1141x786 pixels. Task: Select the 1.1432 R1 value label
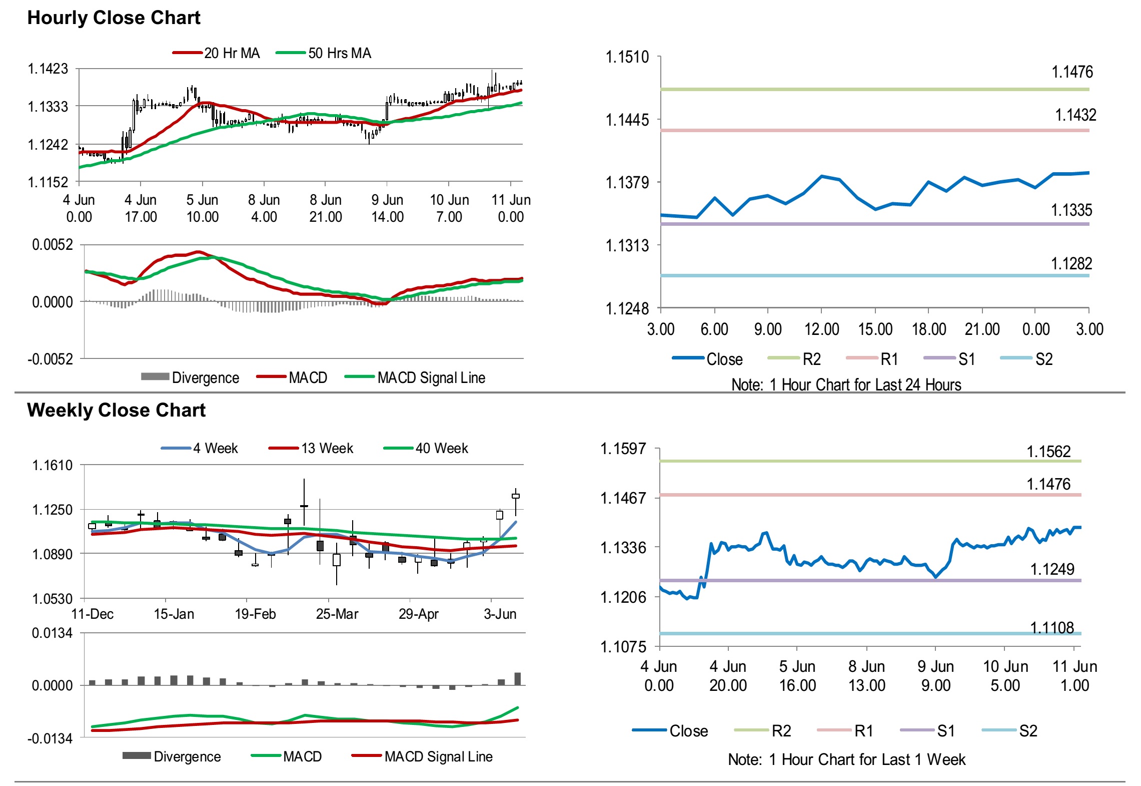click(1075, 115)
